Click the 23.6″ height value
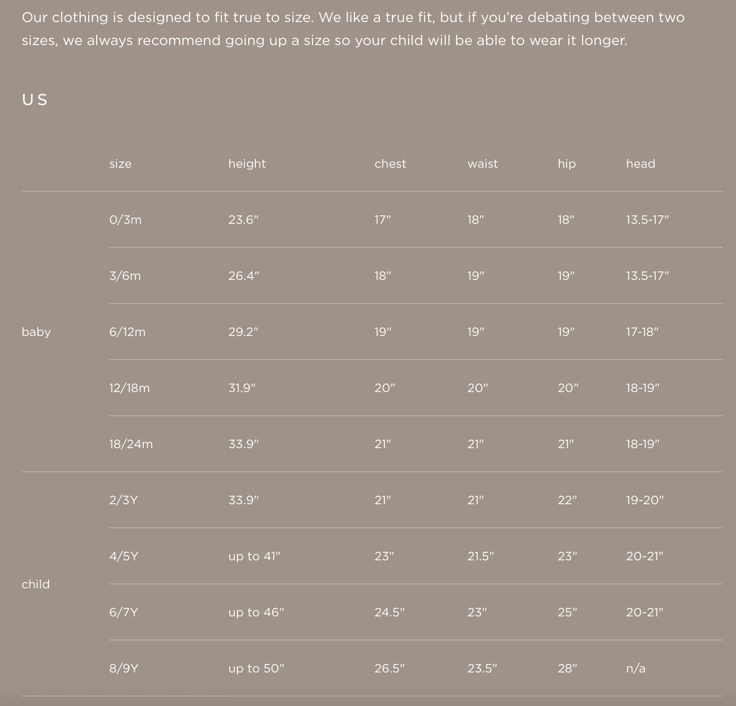This screenshot has height=706, width=736. tap(243, 220)
